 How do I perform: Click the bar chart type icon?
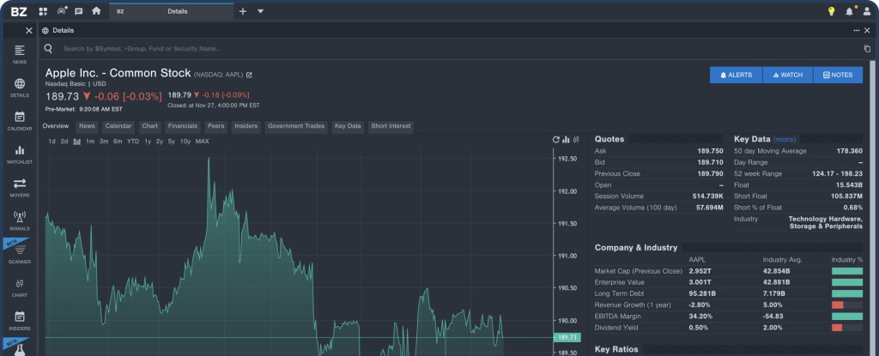567,140
